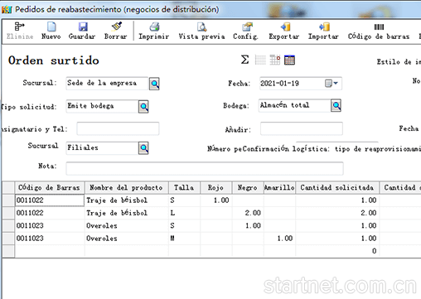Click the Nota text field

205,168
